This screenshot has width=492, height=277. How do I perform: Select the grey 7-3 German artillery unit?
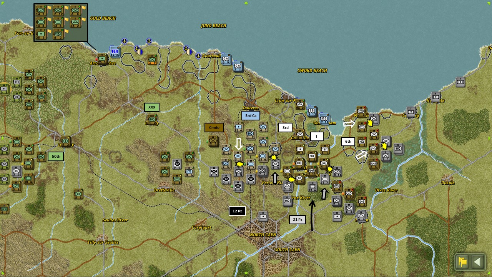click(288, 186)
